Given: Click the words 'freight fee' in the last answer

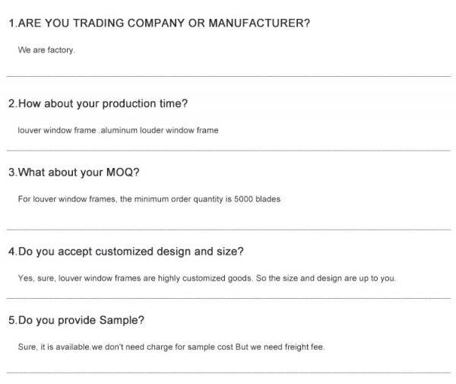Looking at the screenshot, I should (x=305, y=347).
